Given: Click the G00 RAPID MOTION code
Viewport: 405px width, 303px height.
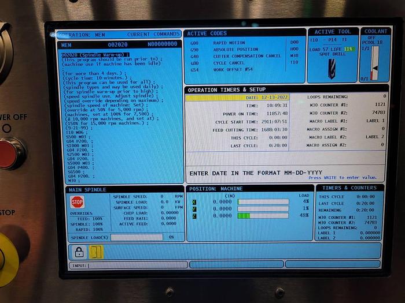Looking at the screenshot, I should tap(218, 43).
